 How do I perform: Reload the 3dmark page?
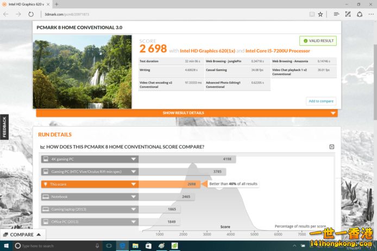(x=31, y=14)
